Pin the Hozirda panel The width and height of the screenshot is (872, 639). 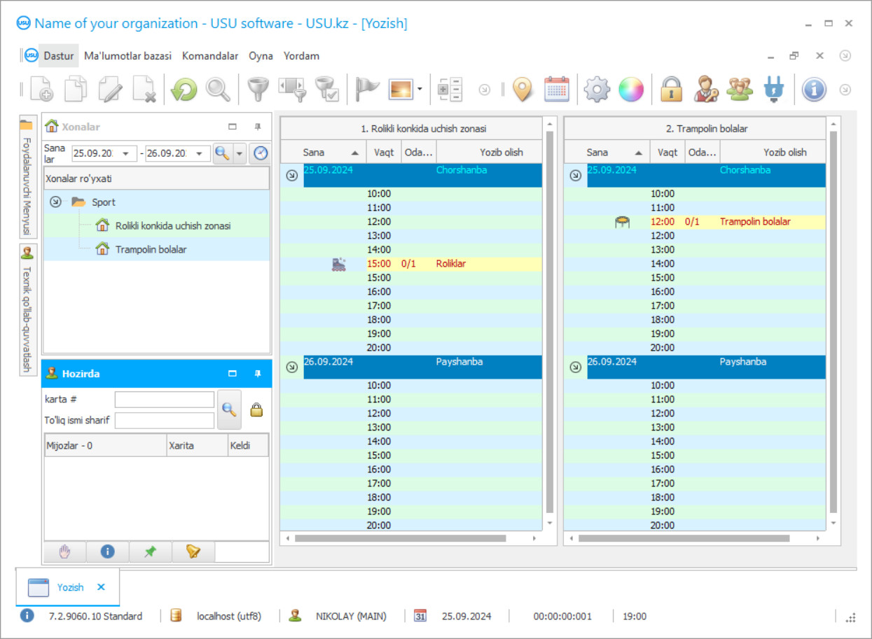coord(257,374)
